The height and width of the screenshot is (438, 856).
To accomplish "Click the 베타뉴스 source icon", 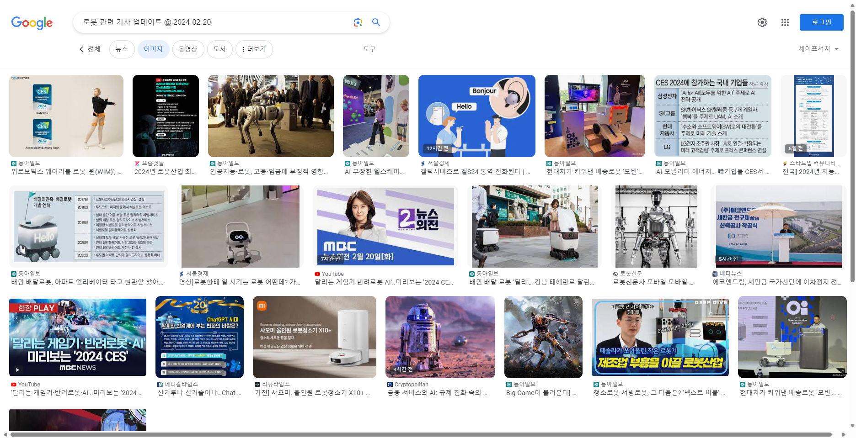I will (x=715, y=274).
